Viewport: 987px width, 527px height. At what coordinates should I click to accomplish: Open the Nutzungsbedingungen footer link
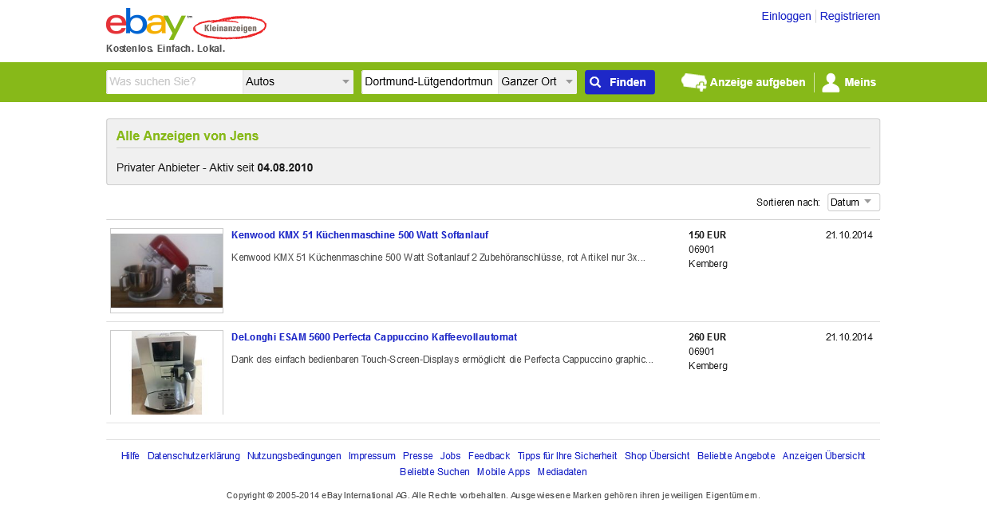click(x=294, y=456)
